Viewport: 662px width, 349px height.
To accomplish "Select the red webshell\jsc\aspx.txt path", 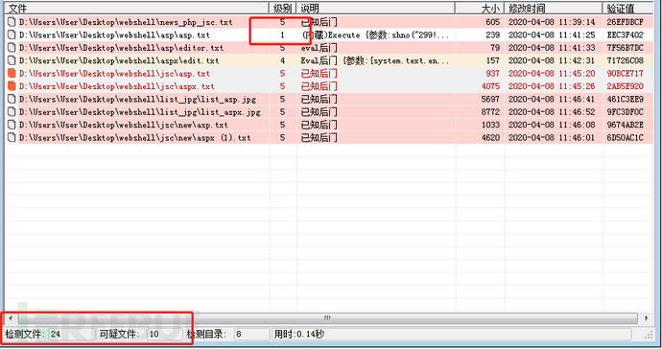I will [x=117, y=86].
